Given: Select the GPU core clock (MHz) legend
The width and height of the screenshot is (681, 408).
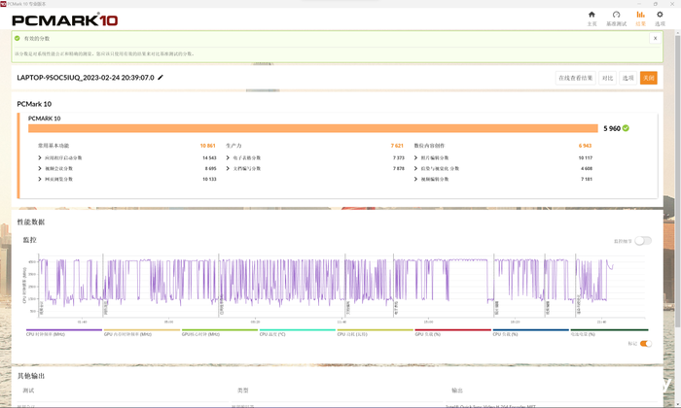Looking at the screenshot, I should coord(219,332).
